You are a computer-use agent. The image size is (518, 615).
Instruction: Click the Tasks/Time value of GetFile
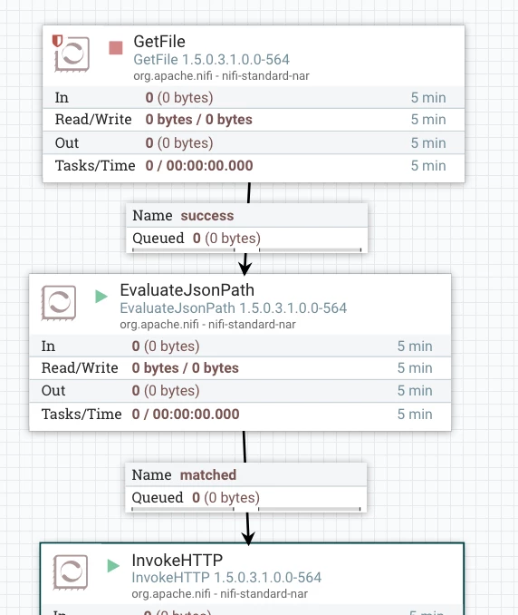199,165
